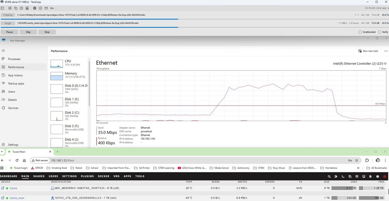Screen dimensions: 389x201
Task: Click the TeraCopy card icon beside info
Action: pyautogui.click(x=46, y=8)
